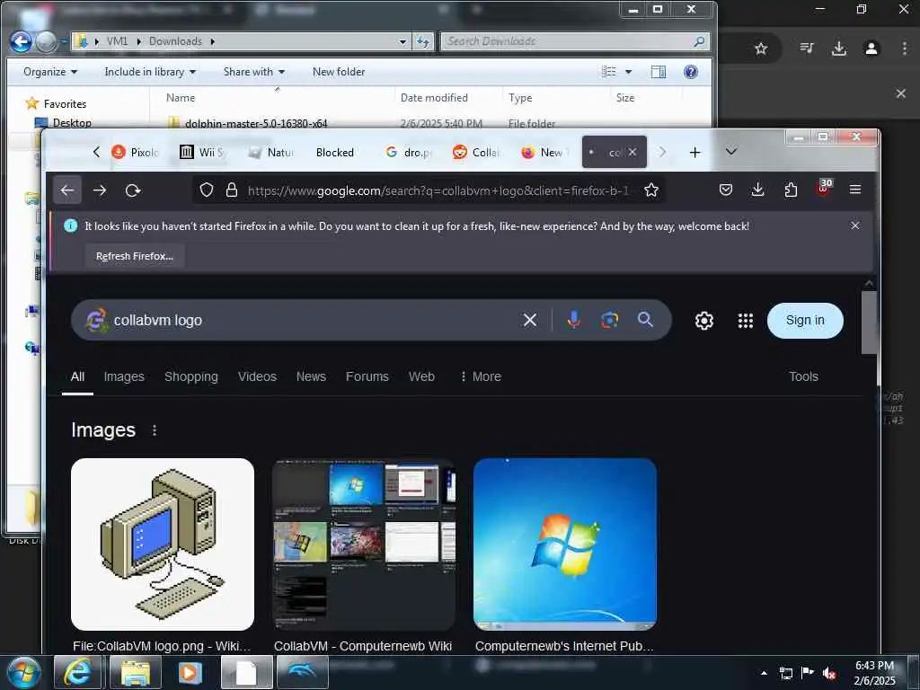The width and height of the screenshot is (920, 690).
Task: Open Images section options menu
Action: tap(155, 430)
